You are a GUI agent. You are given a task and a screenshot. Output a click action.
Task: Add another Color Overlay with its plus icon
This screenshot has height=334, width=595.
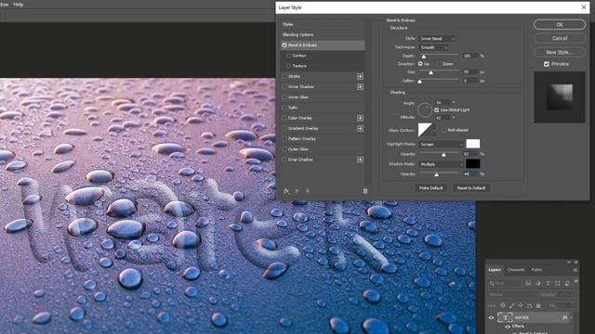pyautogui.click(x=360, y=118)
